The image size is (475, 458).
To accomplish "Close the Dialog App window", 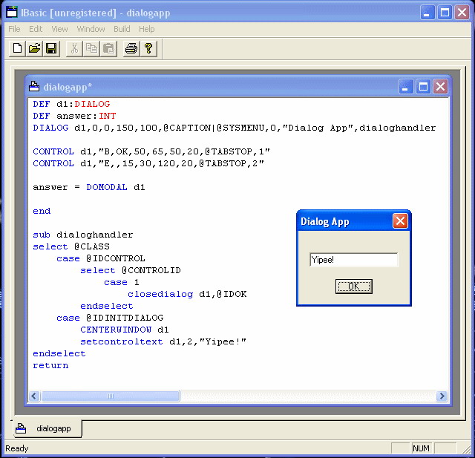I will pos(400,220).
